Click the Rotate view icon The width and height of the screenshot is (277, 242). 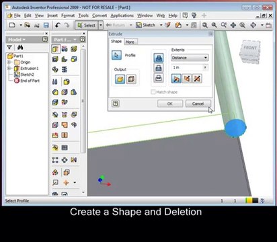(253, 25)
